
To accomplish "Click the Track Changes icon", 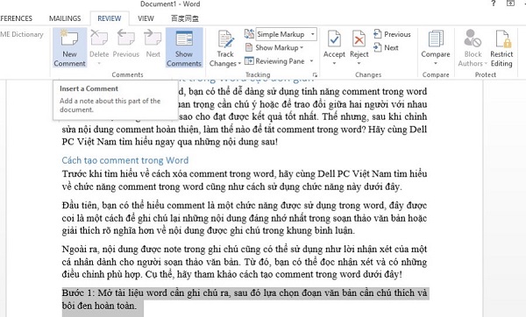I will click(225, 39).
